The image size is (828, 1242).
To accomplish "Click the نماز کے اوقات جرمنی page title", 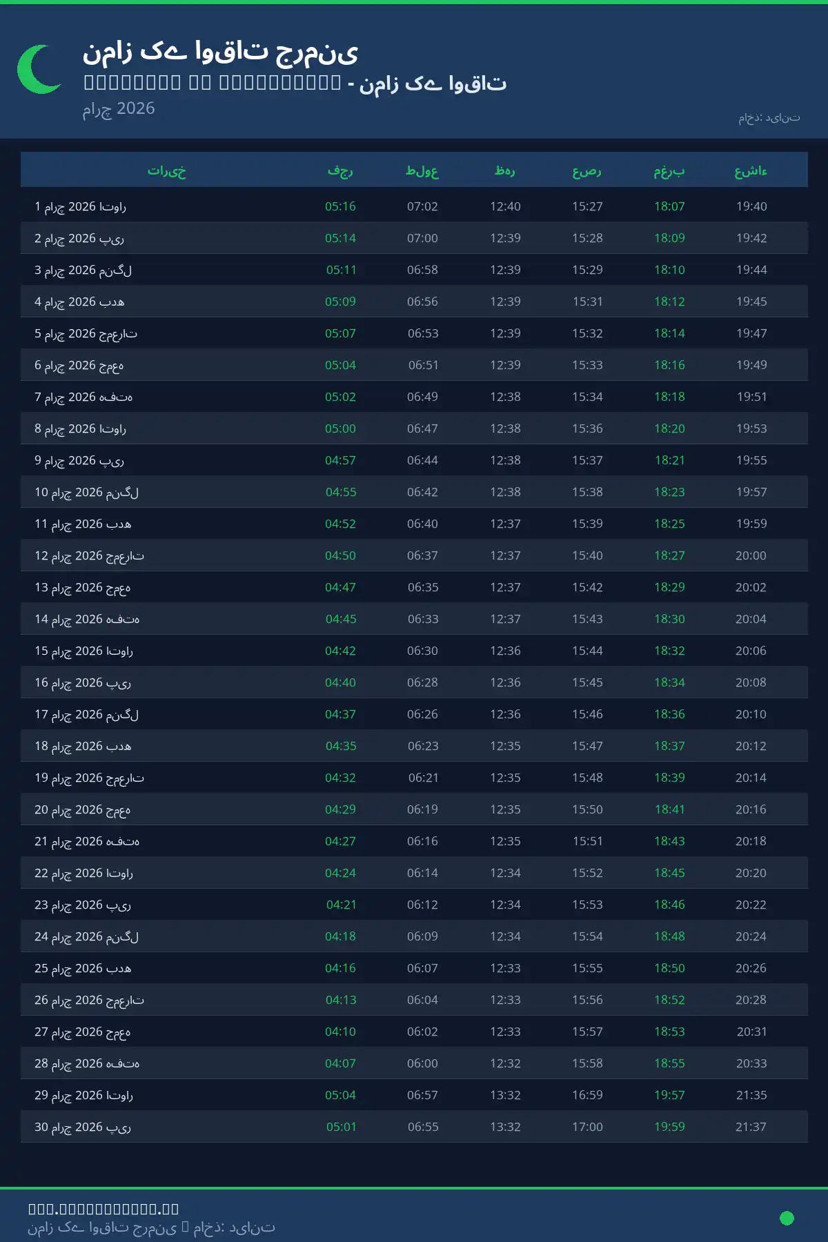I will 220,52.
